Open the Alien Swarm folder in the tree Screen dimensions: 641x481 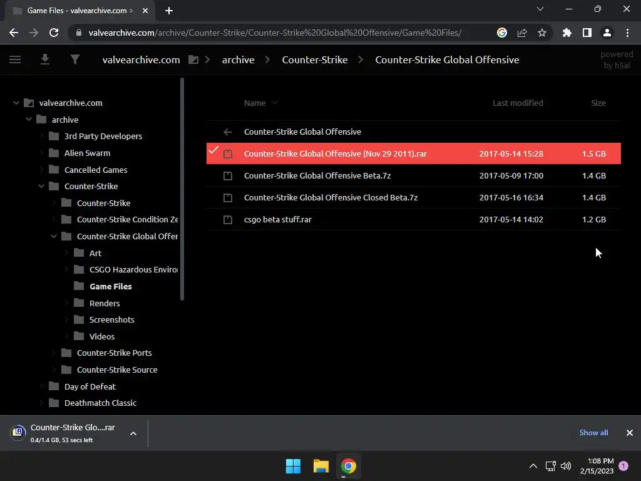pyautogui.click(x=87, y=153)
